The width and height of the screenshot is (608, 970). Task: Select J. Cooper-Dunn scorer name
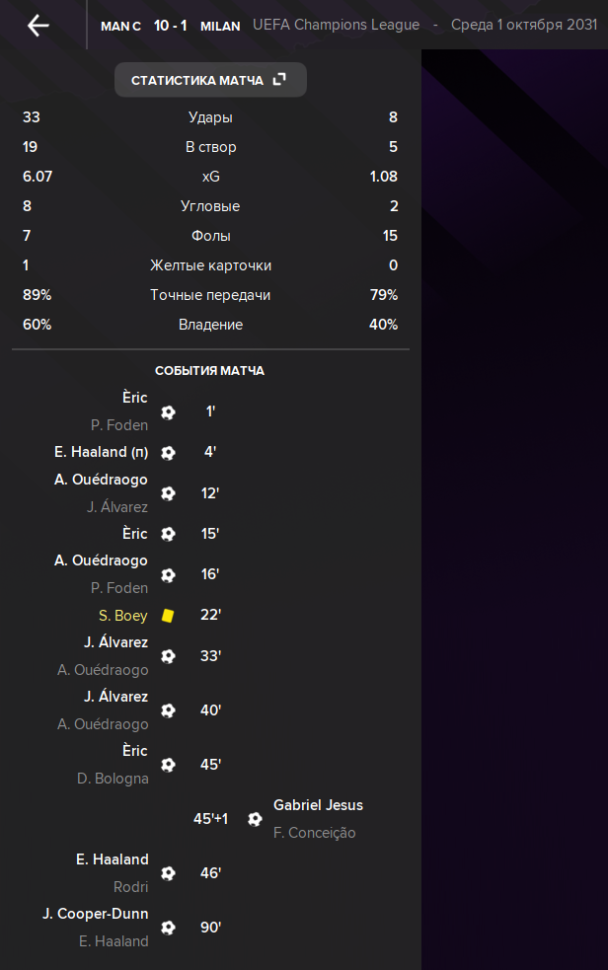tap(96, 914)
